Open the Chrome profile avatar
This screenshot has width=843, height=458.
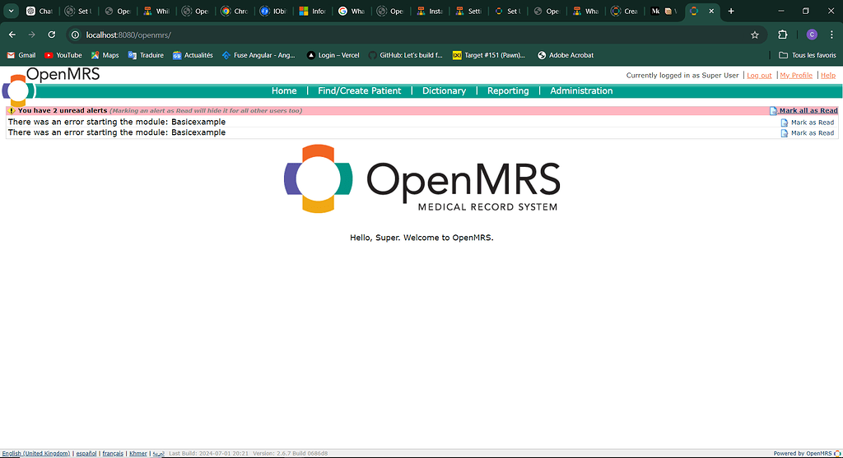click(x=812, y=35)
